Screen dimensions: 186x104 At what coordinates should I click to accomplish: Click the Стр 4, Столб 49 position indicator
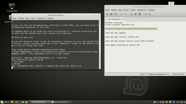tap(178, 74)
